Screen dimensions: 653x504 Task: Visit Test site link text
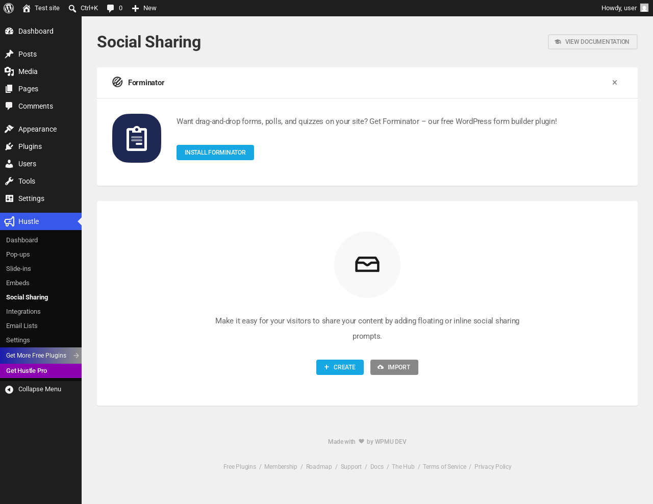[47, 8]
